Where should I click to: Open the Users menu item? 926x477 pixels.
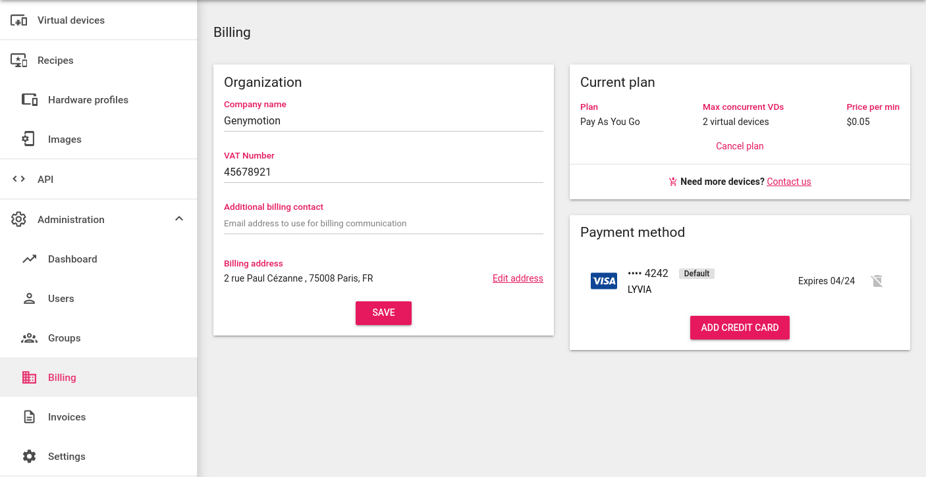[61, 299]
